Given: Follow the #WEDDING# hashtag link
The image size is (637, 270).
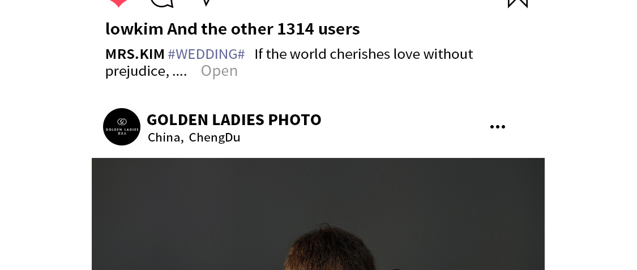Looking at the screenshot, I should [x=206, y=54].
